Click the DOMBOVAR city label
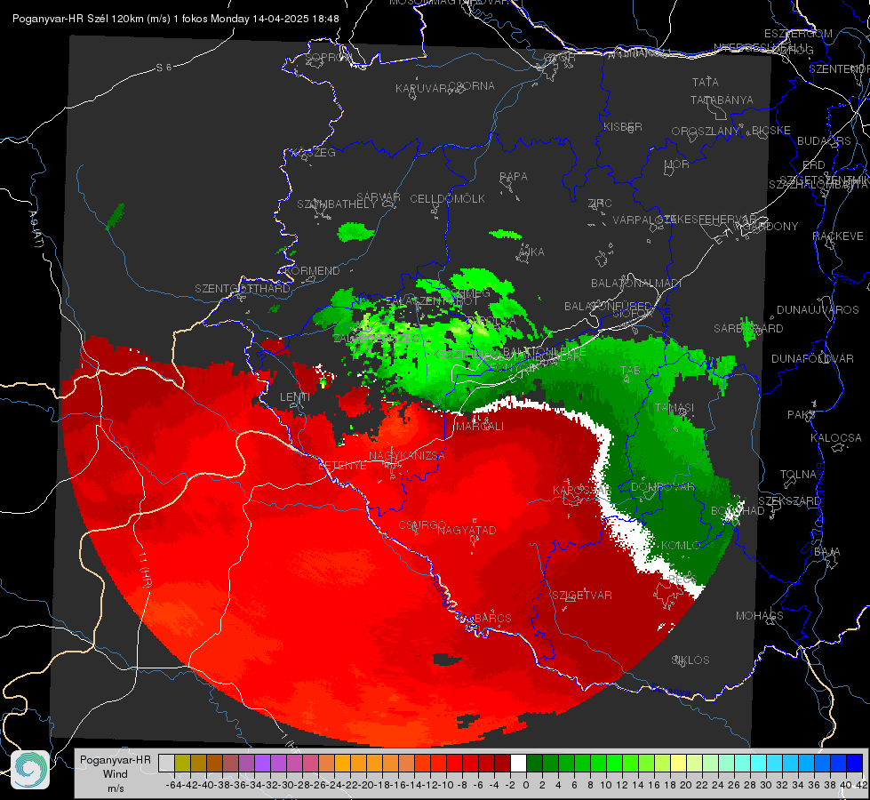 662,487
